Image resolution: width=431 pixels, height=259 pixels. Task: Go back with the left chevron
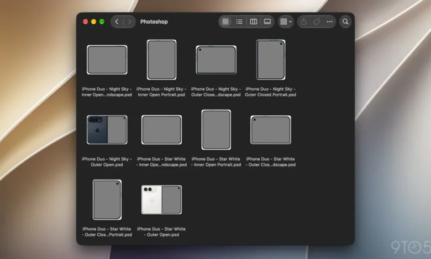click(117, 21)
